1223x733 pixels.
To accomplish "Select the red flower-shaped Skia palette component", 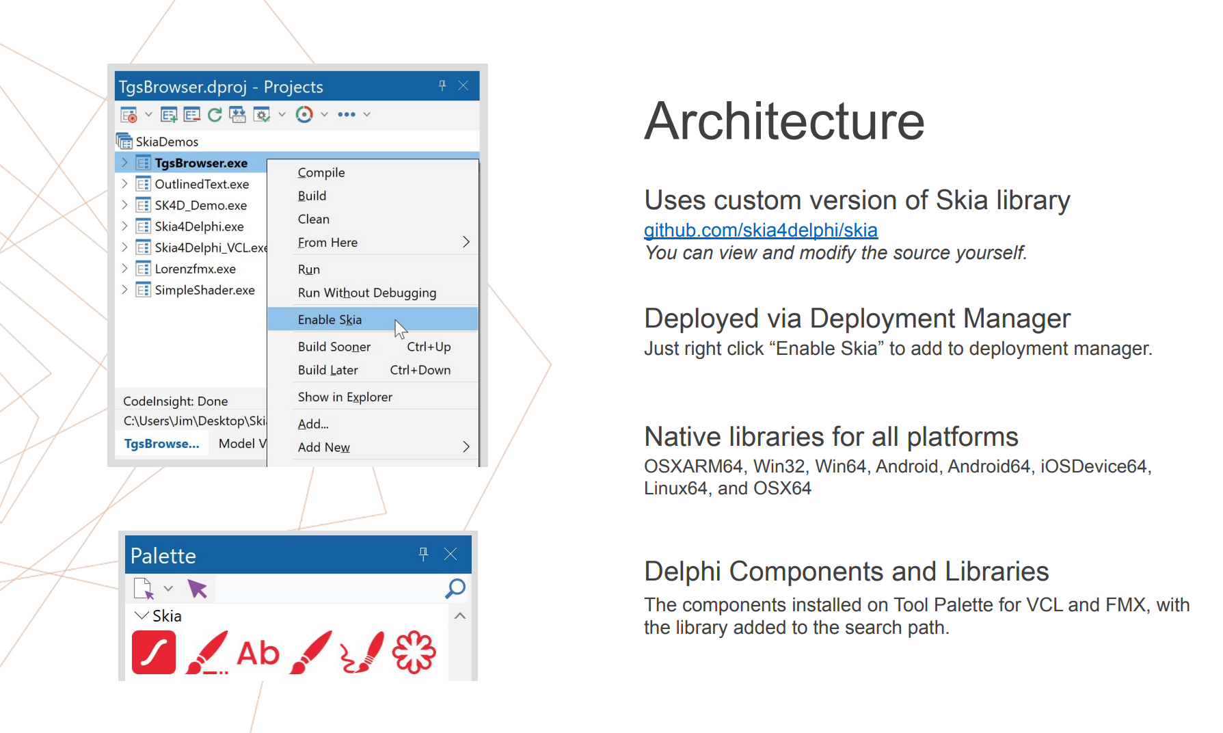I will [x=414, y=652].
